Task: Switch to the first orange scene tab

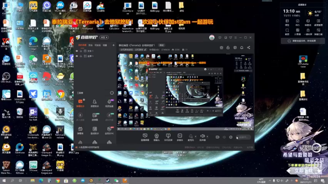Action: click(x=82, y=45)
